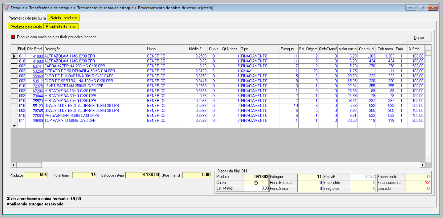
Task: Sort by the Descrição column header
Action: (x=94, y=49)
